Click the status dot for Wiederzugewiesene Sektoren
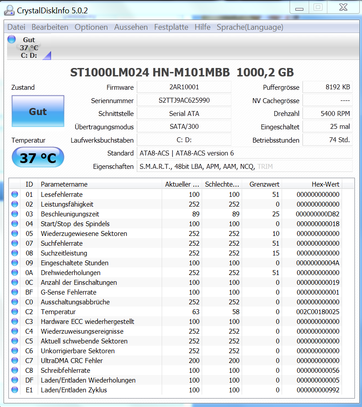362x407 pixels. point(15,233)
